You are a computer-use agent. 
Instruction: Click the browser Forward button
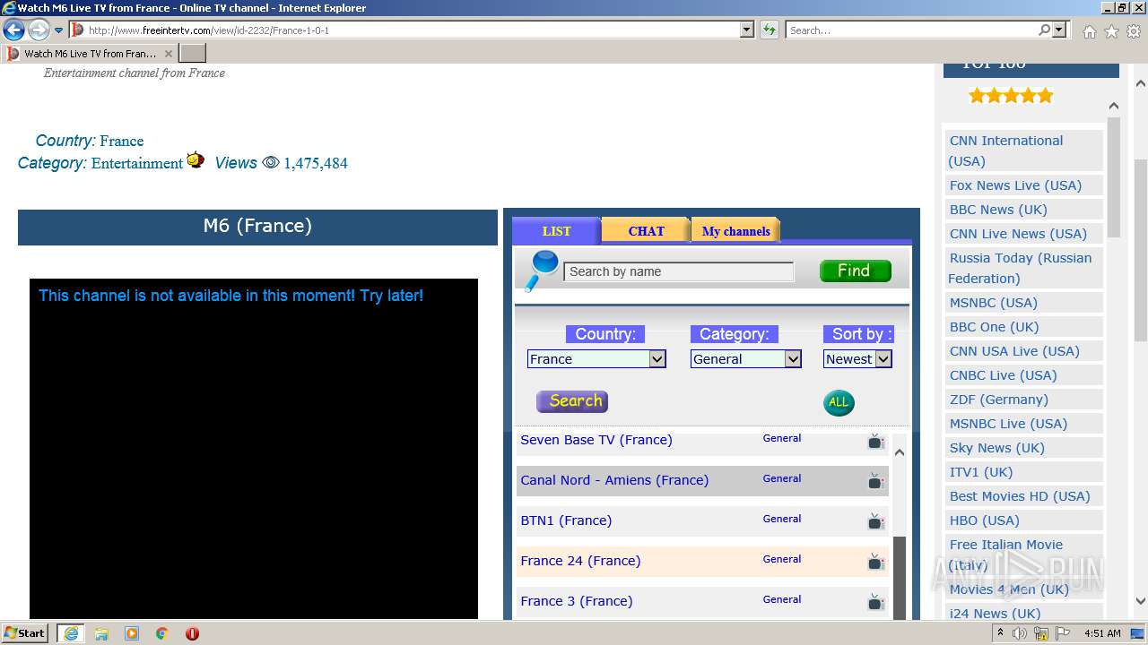(39, 30)
